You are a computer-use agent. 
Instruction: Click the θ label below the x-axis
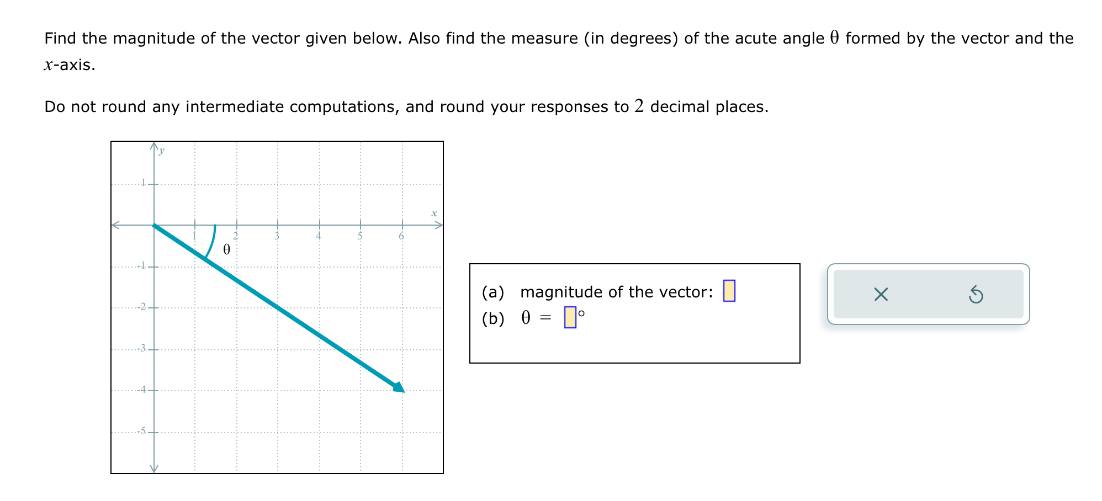click(226, 250)
